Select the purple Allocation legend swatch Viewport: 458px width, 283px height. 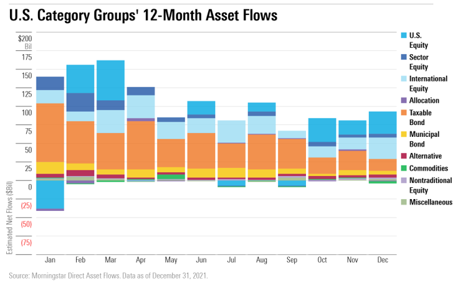pos(403,100)
